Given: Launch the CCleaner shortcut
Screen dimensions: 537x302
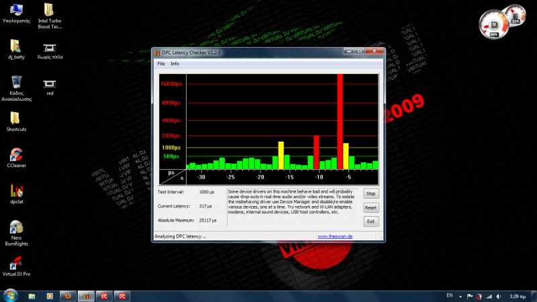Looking at the screenshot, I should pos(16,158).
